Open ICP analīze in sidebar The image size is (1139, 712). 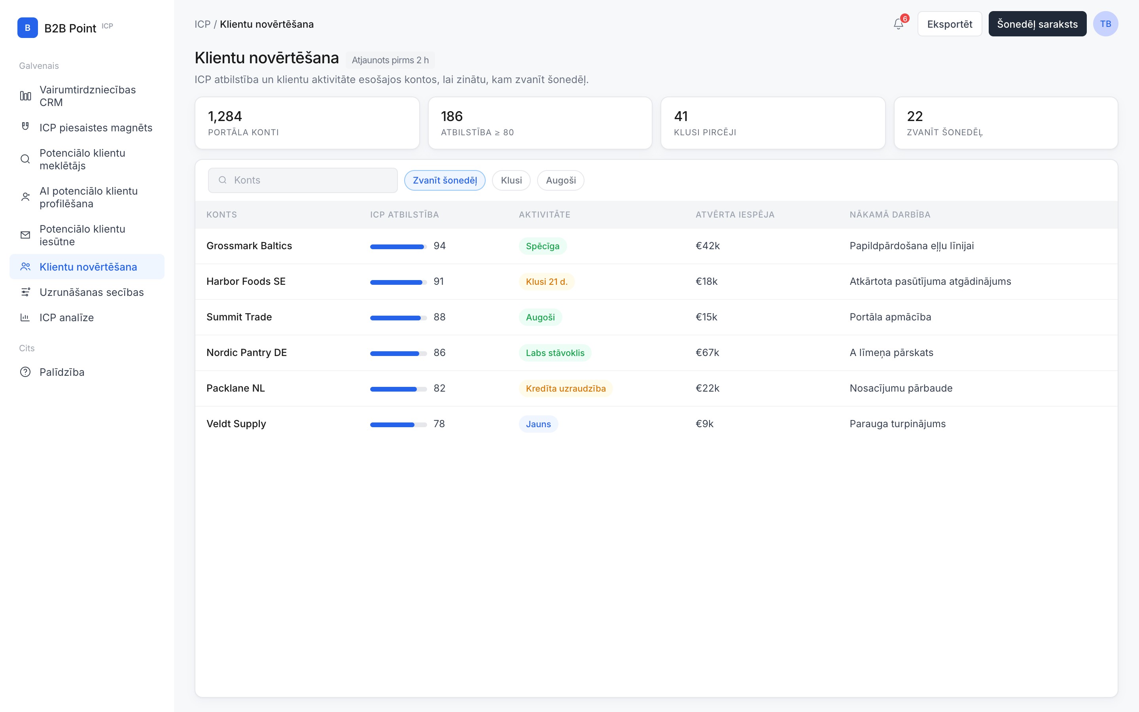click(x=87, y=317)
